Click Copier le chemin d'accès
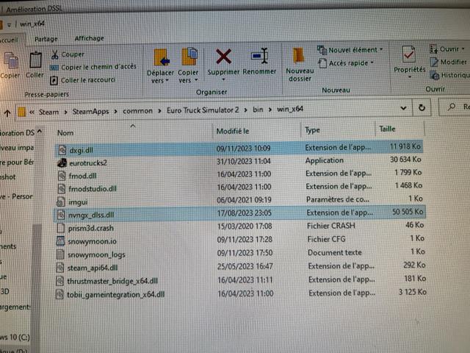Viewport: 470px width, 353px height. point(93,67)
